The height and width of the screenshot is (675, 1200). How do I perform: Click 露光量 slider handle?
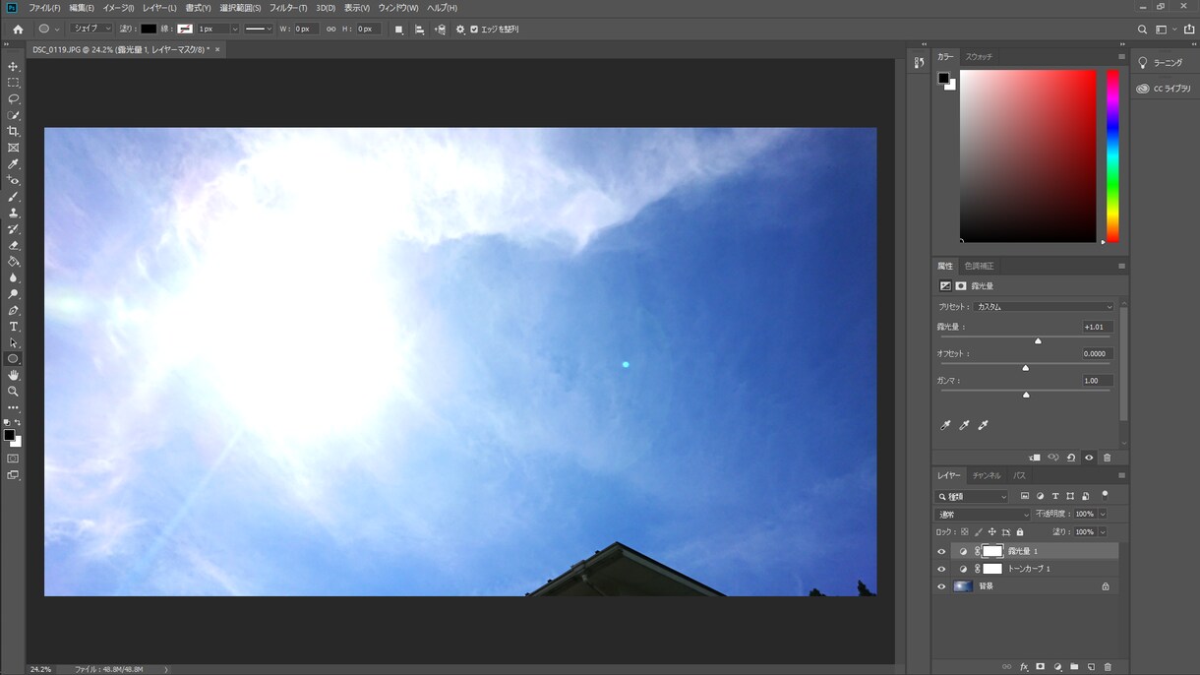click(1038, 341)
